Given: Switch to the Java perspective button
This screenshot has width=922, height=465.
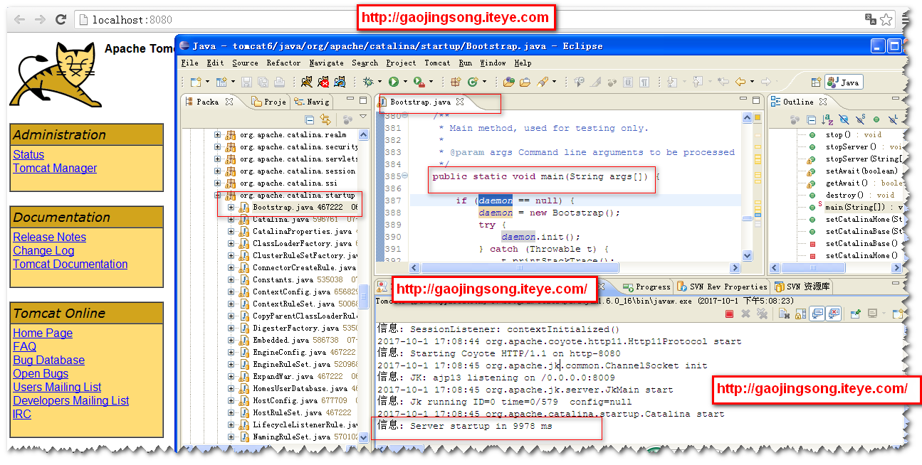Looking at the screenshot, I should coord(843,82).
